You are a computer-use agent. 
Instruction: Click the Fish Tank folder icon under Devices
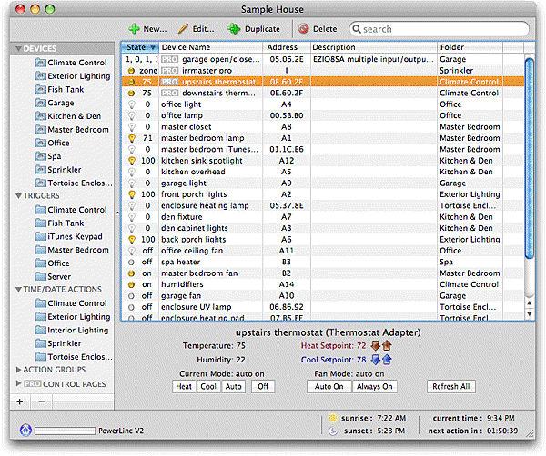[40, 89]
